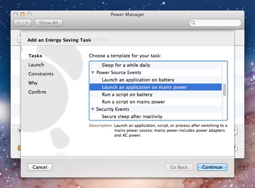
Task: Click the Why step in sidebar
Action: pos(33,83)
